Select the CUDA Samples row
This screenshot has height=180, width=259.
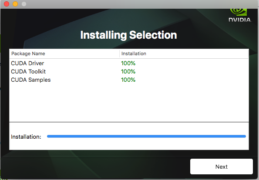tap(129, 80)
